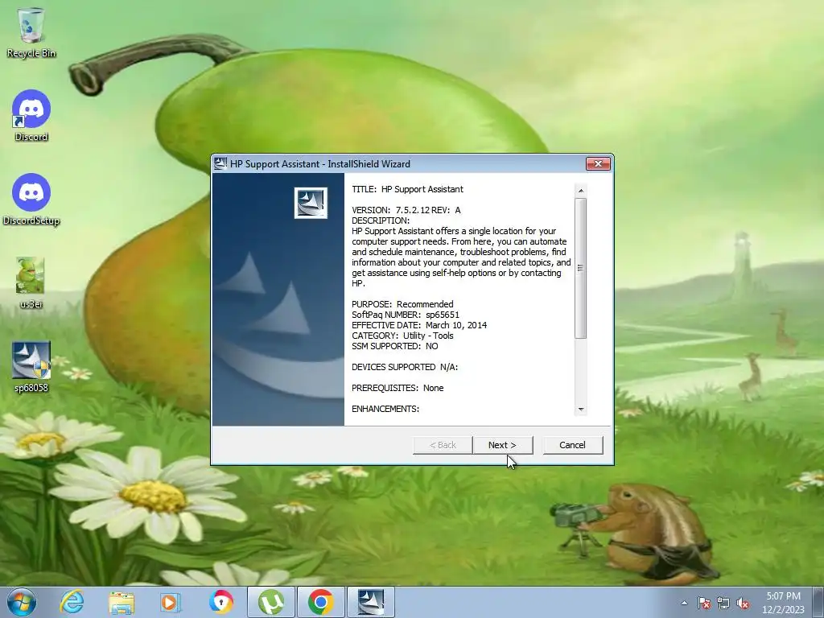Click the 'PURPOSE: Recommended' line
This screenshot has height=618, width=824.
402,304
